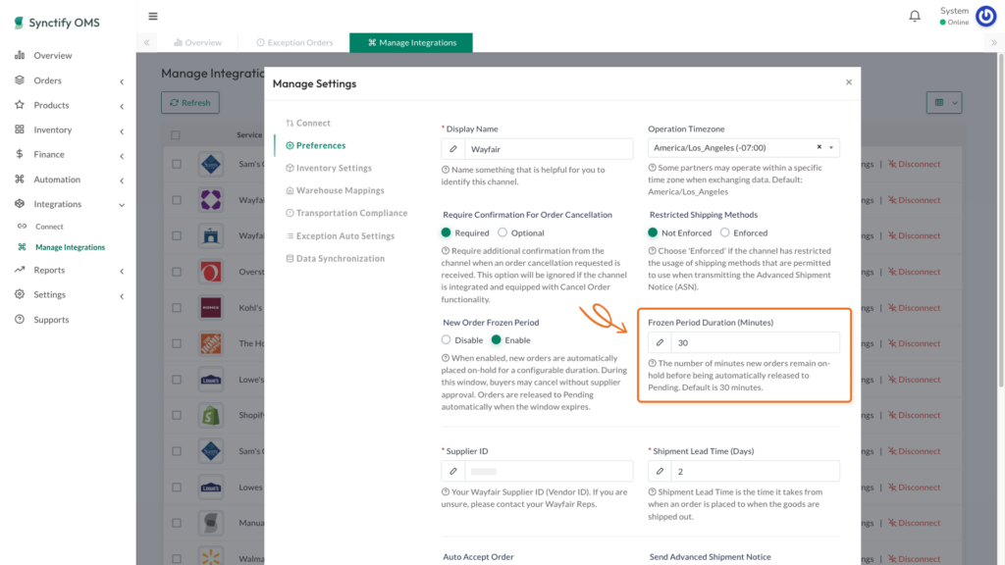Viewport: 1005px width, 565px height.
Task: Click the pencil icon beside Supplier ID
Action: point(453,472)
